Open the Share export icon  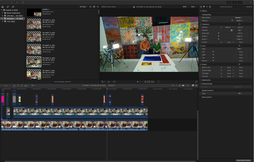(251, 2)
